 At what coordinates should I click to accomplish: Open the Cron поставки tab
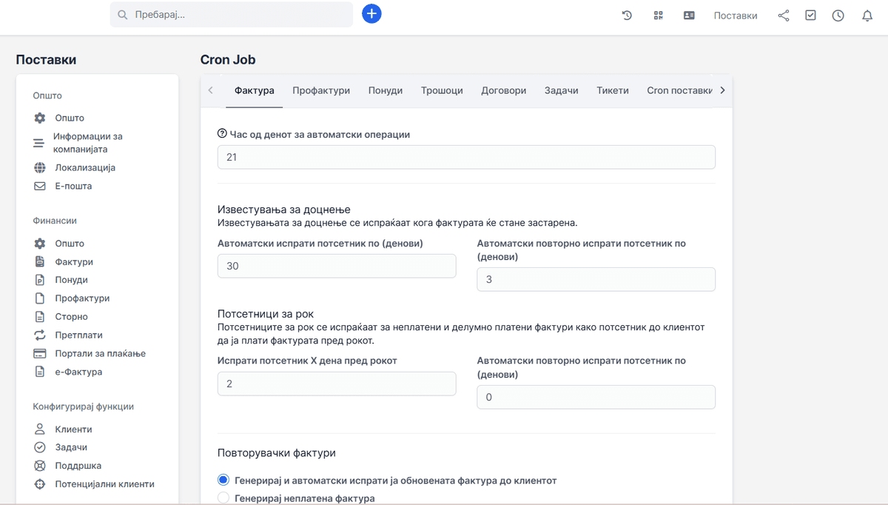tap(679, 90)
